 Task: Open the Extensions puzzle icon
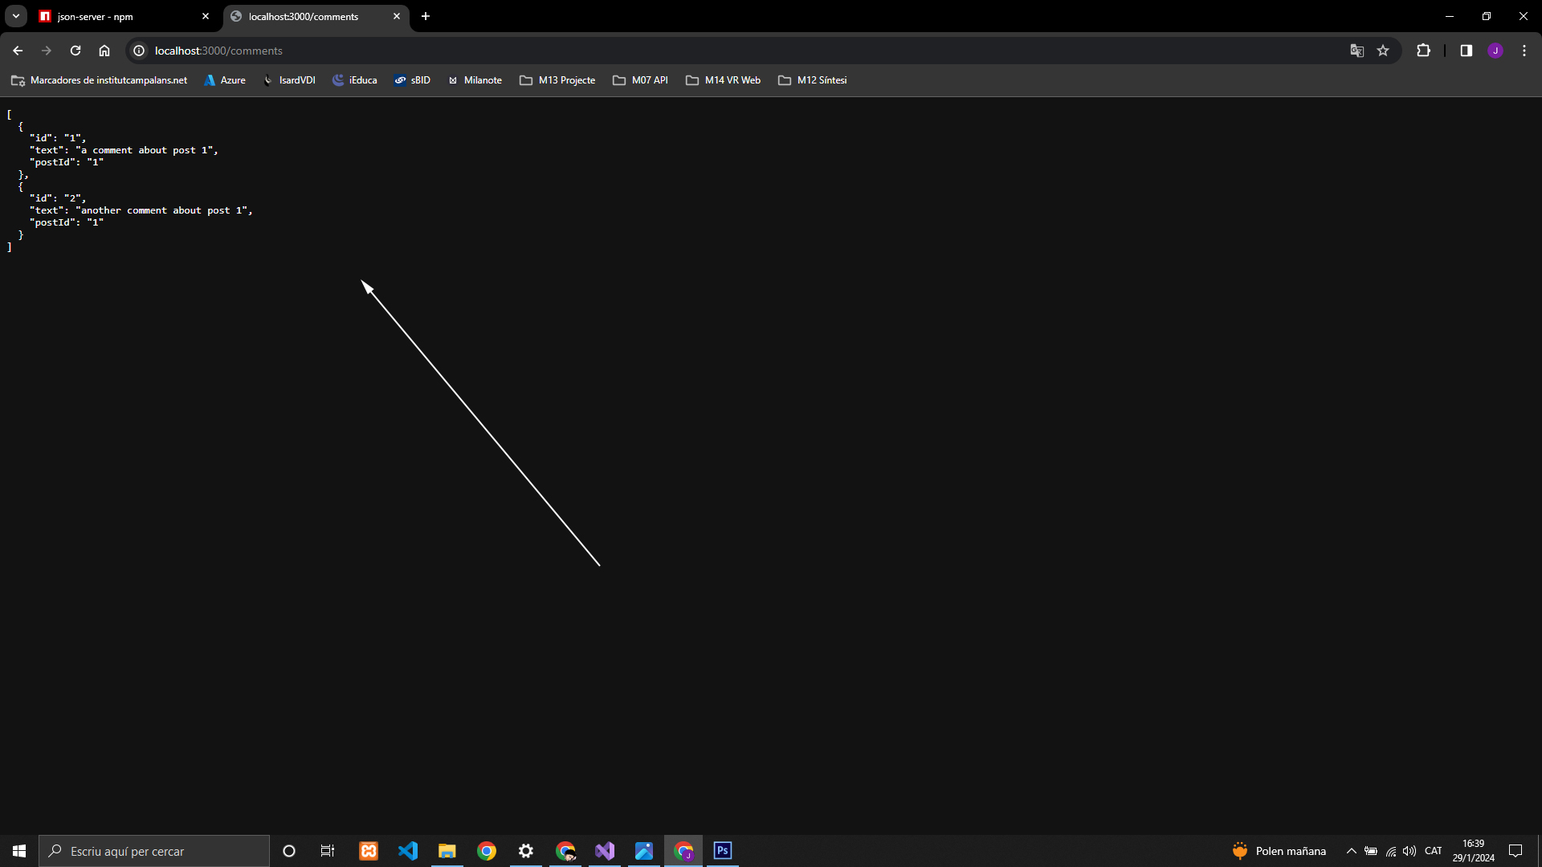[1423, 51]
